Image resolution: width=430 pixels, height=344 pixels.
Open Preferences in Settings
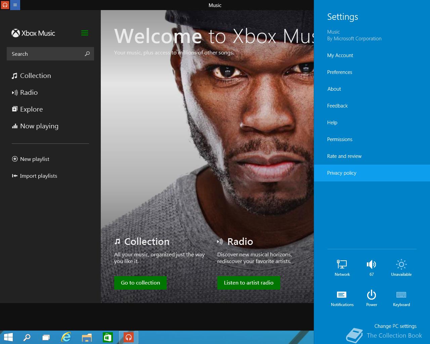point(372,72)
